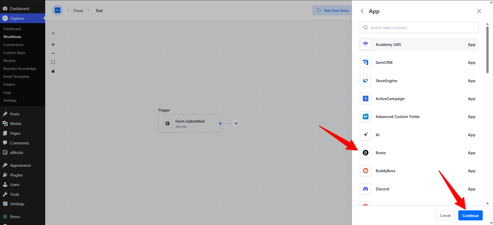Click the ActiveCampaign app icon
493x225 pixels.
[x=366, y=99]
